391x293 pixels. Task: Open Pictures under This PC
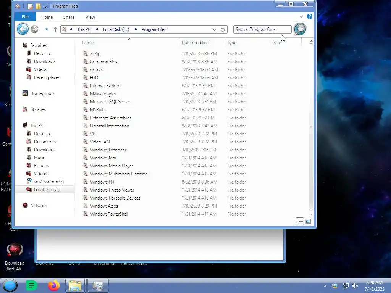41,166
